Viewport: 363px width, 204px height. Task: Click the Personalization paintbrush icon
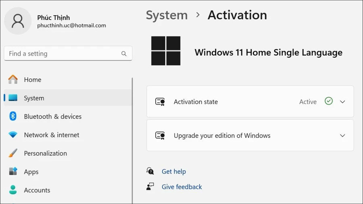tap(13, 153)
